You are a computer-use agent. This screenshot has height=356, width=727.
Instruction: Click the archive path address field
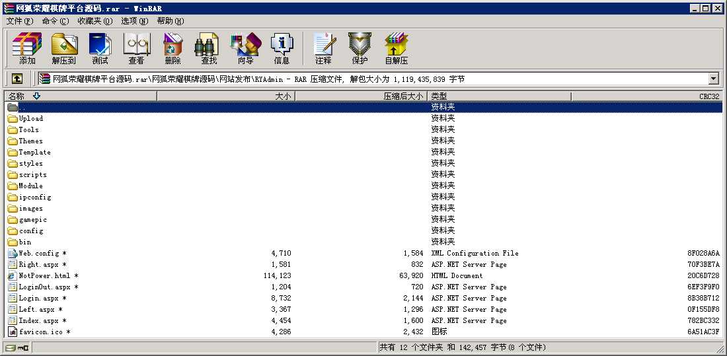373,79
